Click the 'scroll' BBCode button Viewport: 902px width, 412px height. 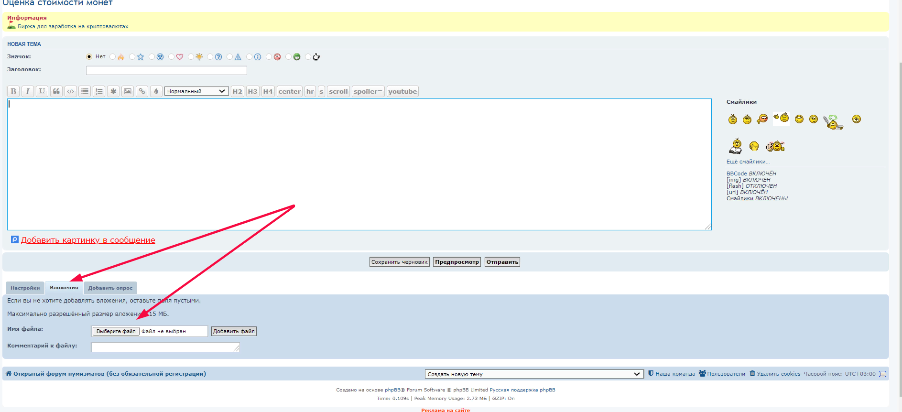point(338,91)
